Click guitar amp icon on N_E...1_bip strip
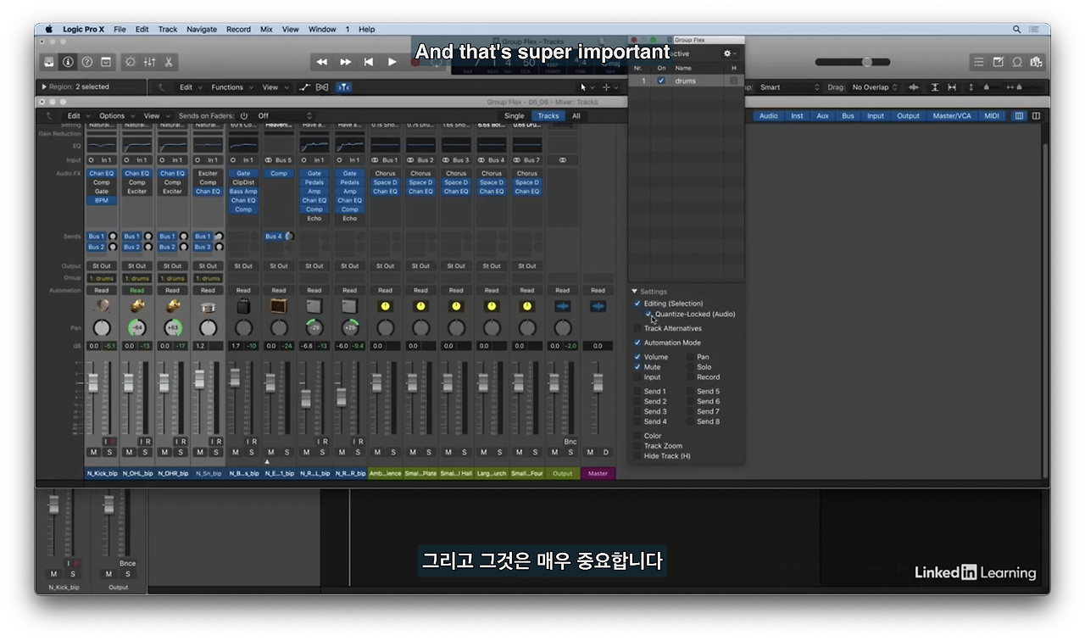This screenshot has width=1085, height=641. (279, 306)
